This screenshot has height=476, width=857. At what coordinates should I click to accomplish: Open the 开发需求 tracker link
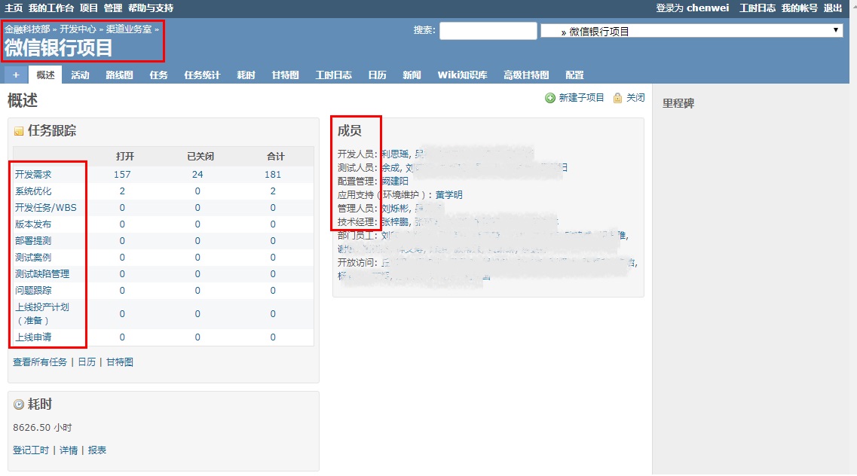pos(33,174)
